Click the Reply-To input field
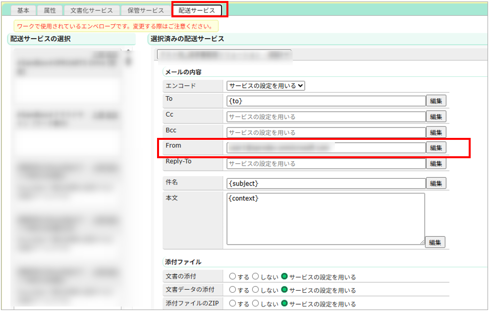This screenshot has width=489, height=311. click(326, 164)
